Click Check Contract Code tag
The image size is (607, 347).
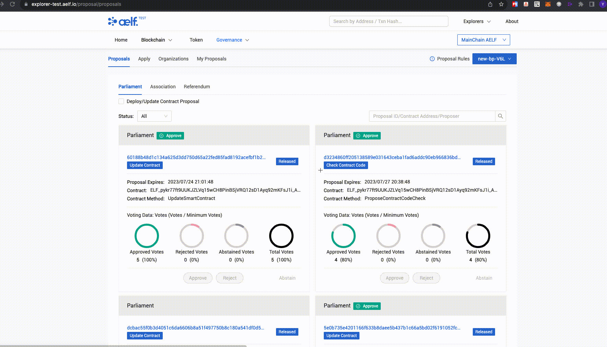pyautogui.click(x=346, y=165)
